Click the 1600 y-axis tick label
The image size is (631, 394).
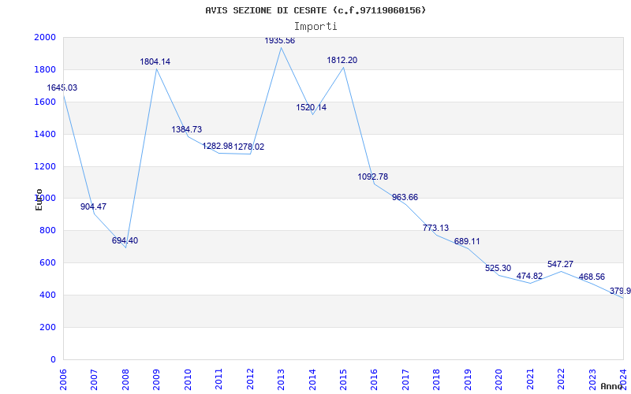45,102
